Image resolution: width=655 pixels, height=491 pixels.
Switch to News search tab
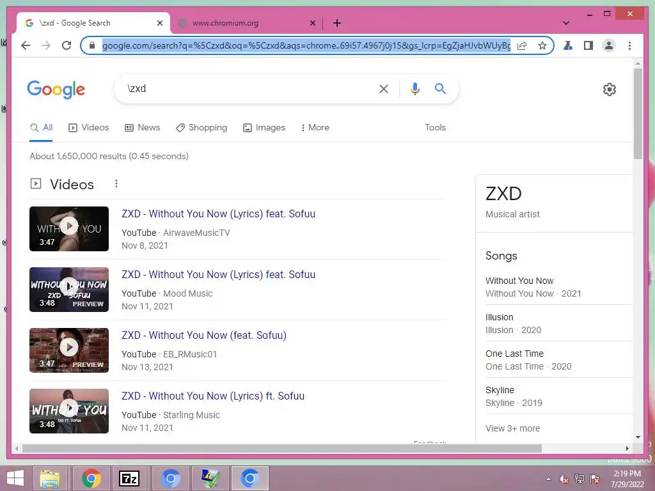pos(143,128)
